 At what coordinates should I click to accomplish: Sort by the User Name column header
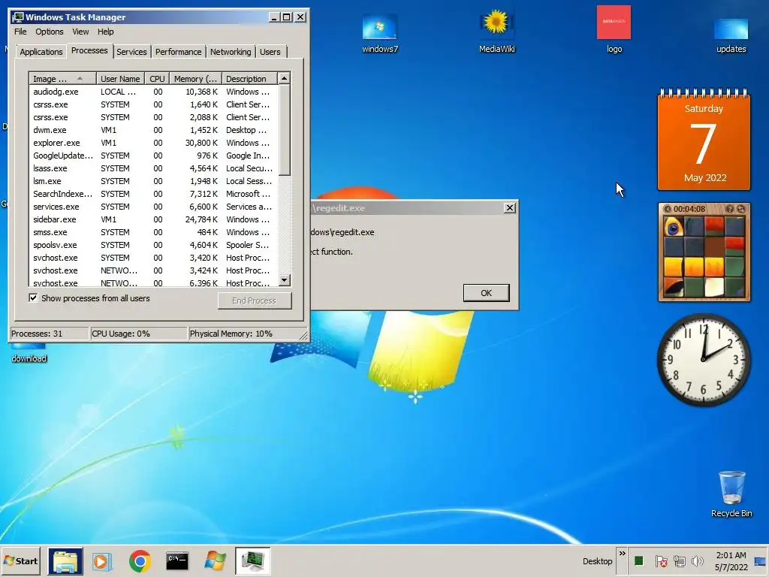click(x=120, y=78)
